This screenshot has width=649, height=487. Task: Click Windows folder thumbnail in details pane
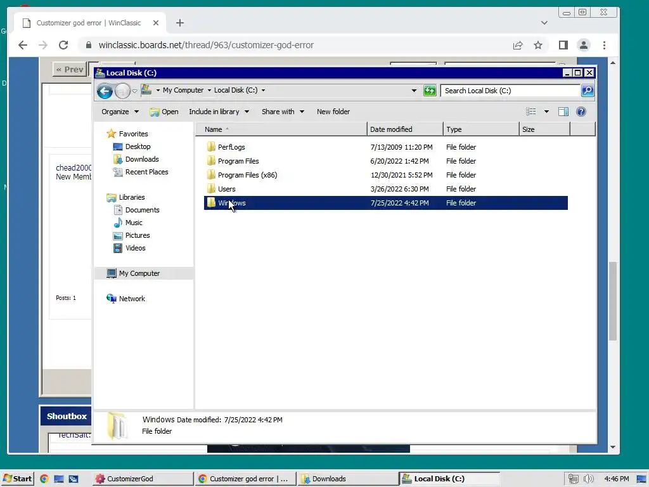coord(117,425)
